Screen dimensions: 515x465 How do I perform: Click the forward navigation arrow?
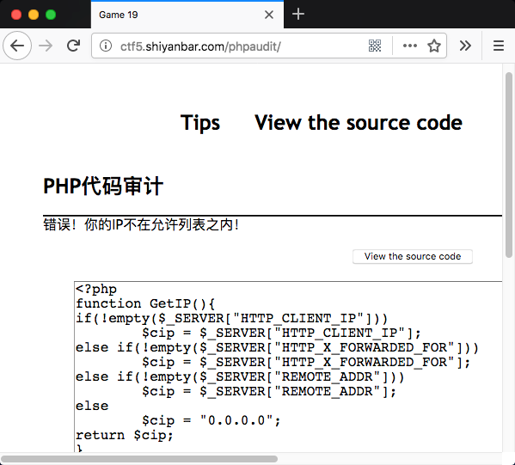(46, 46)
